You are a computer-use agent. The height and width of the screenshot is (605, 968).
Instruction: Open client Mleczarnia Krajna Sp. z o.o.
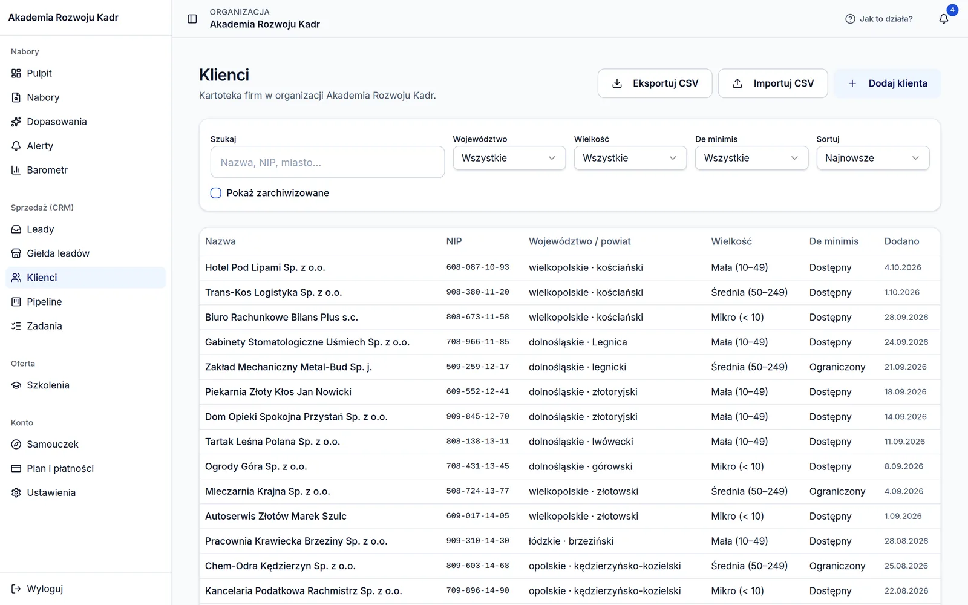click(267, 491)
